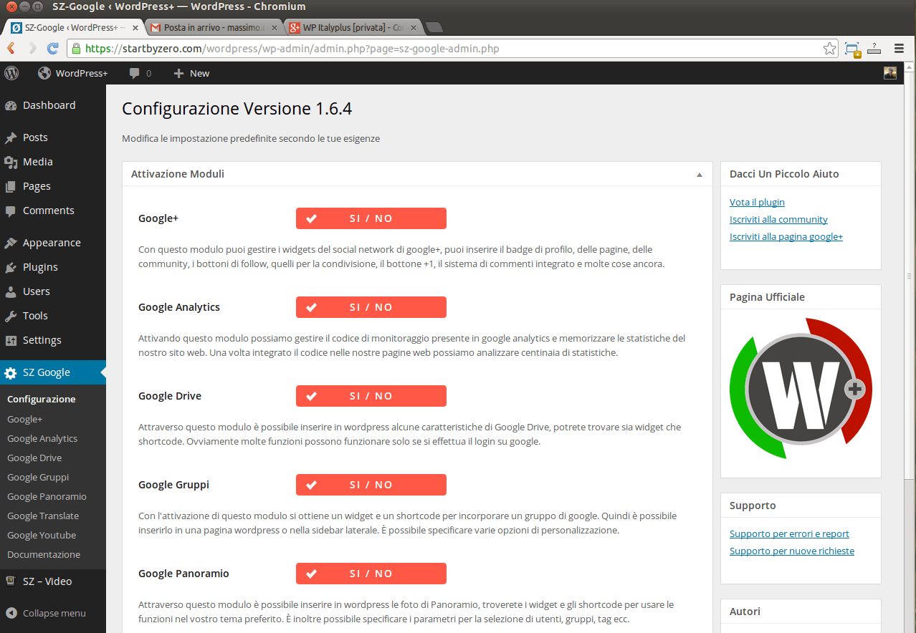Image resolution: width=916 pixels, height=633 pixels.
Task: Reload the page with refresh icon
Action: click(x=52, y=49)
